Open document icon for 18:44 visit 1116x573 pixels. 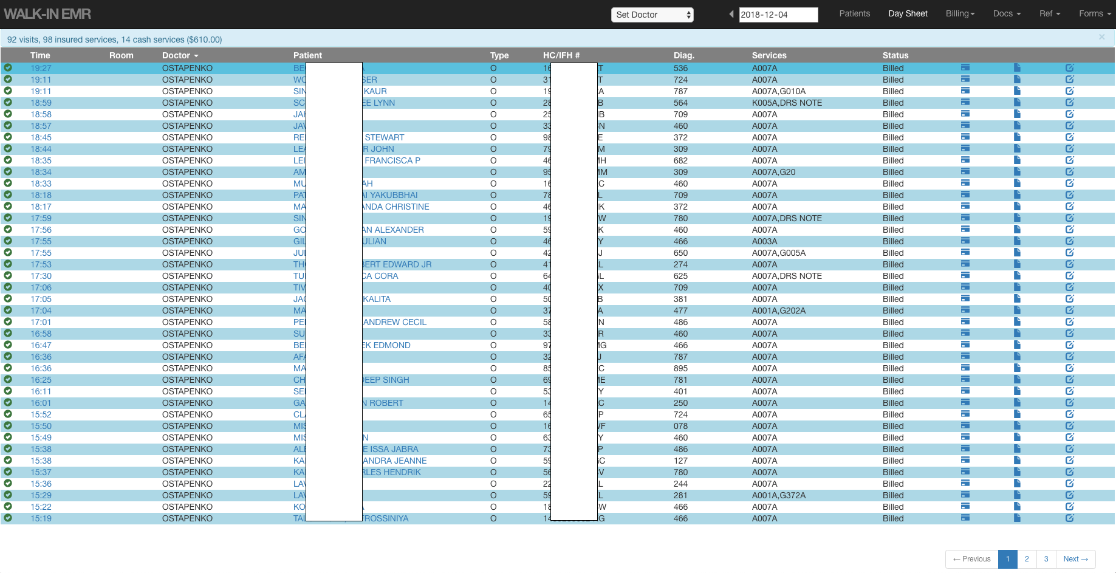click(x=1017, y=148)
